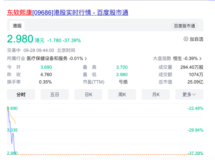Image resolution: width=215 pixels, height=160 pixels.
Task: Switch to the 五日 chart tab
Action: click(x=55, y=94)
